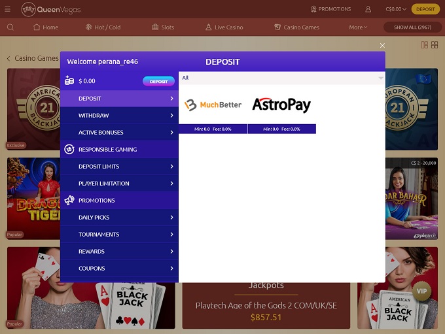445x334 pixels.
Task: Go to the Live Casino tab
Action: pos(224,27)
